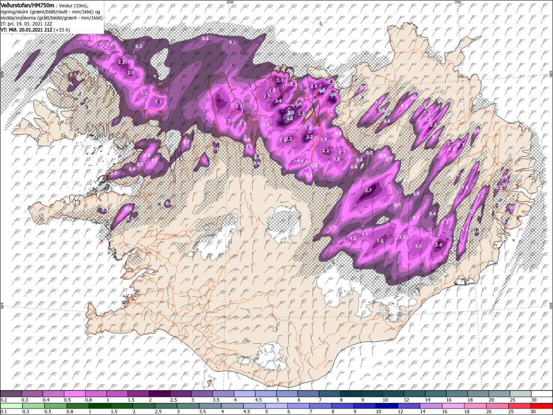Image resolution: width=553 pixels, height=415 pixels.
Task: Click the initial time line 'IT: þri. 19. 01. 2021 12Z'
Action: (26, 23)
